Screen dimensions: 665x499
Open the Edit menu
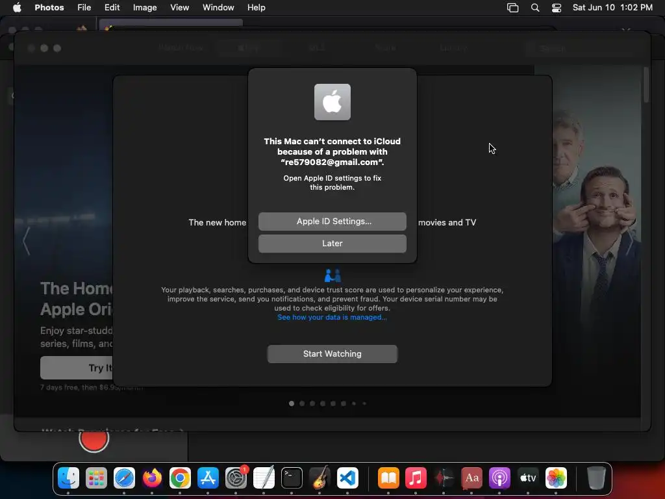click(112, 7)
